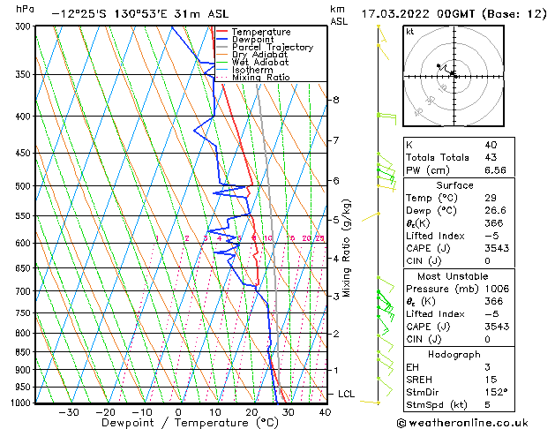The height and width of the screenshot is (429, 555).
Task: Click the 'Dewpoint / Temperature (°C)' axis title
Action: click(191, 423)
